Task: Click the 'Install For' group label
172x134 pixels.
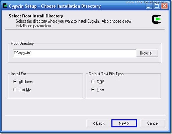Action: [x=18, y=74]
